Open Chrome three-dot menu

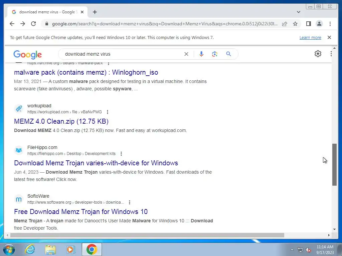tap(330, 24)
